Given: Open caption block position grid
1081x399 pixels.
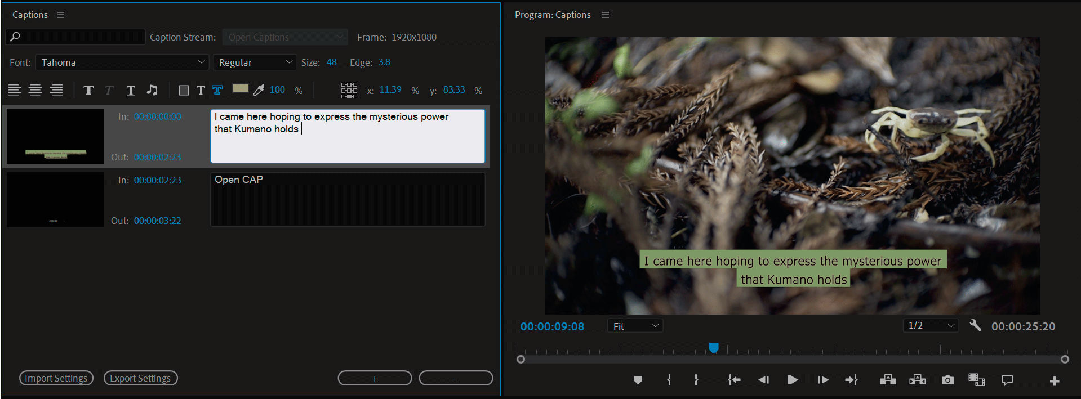Looking at the screenshot, I should tap(349, 90).
